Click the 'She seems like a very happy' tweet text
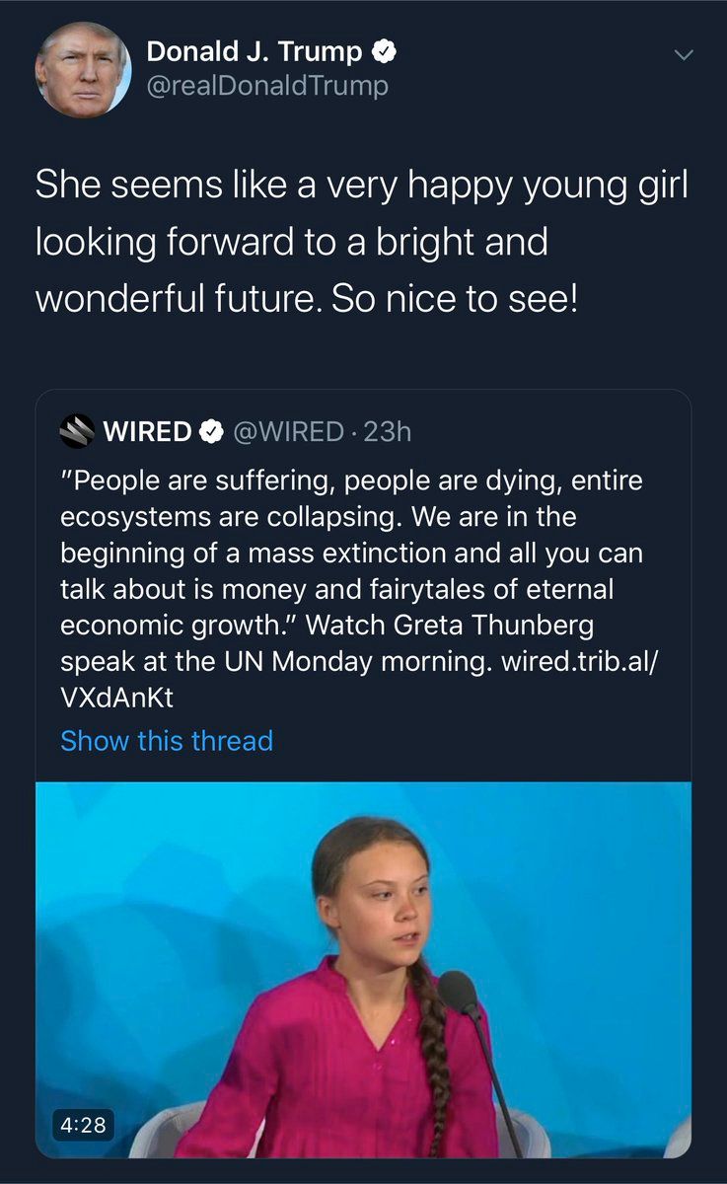The height and width of the screenshot is (1184, 727). click(361, 187)
